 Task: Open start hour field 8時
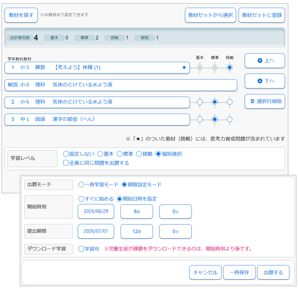pos(137,211)
